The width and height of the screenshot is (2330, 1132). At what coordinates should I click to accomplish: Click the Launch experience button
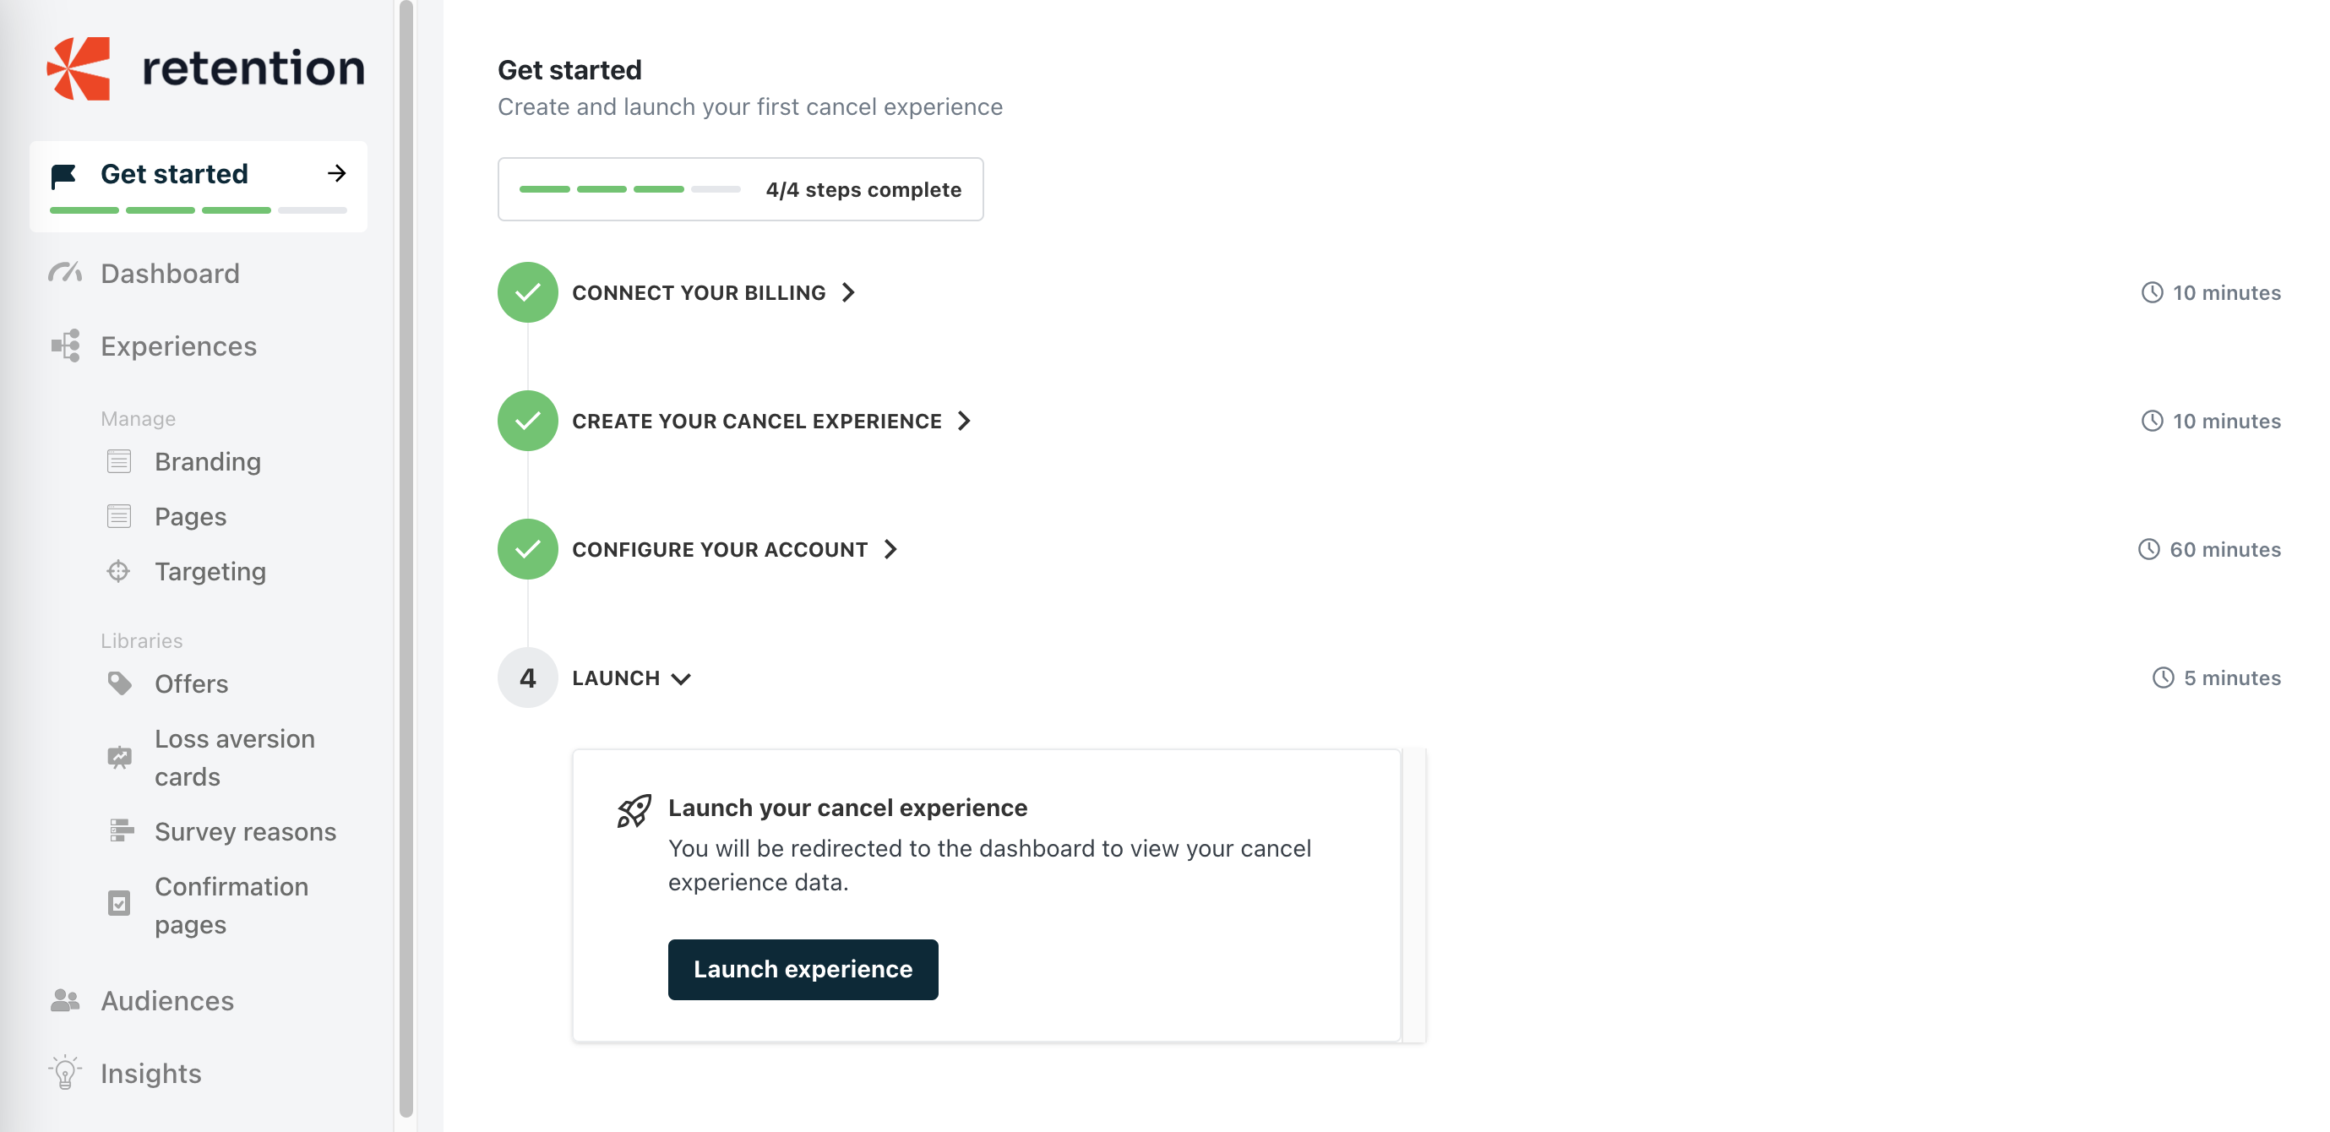[803, 969]
